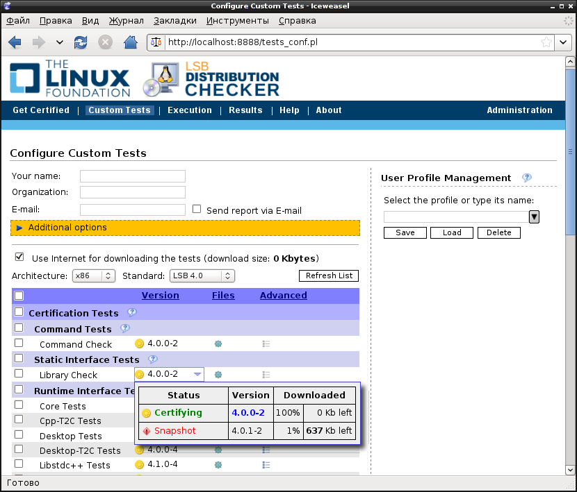The width and height of the screenshot is (577, 492).
Task: Open the Файл menu
Action: coord(18,21)
